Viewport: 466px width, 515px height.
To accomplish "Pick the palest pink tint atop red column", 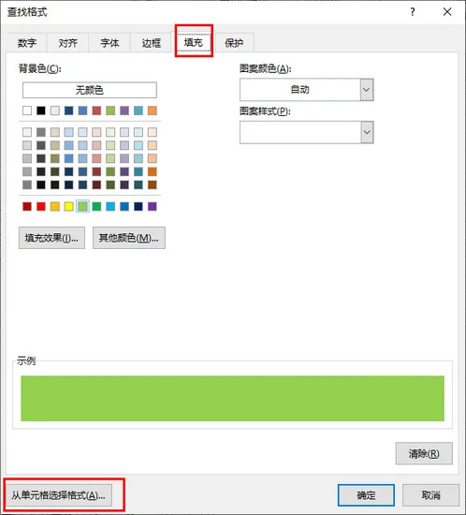I will click(96, 132).
